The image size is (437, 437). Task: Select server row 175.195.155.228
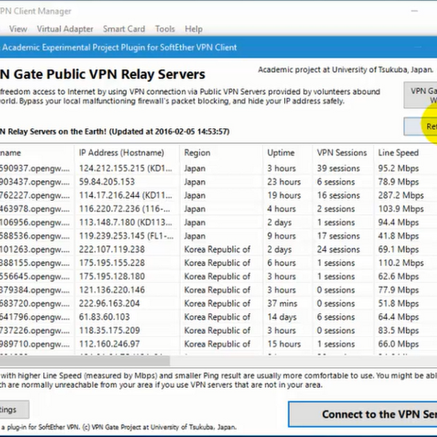point(218,263)
